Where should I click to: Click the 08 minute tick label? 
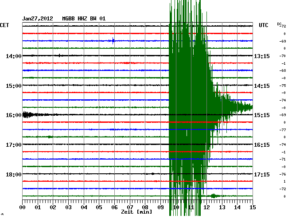[145, 207]
